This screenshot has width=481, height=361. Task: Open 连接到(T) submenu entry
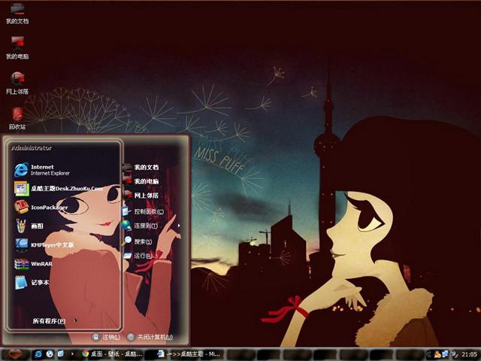point(140,226)
